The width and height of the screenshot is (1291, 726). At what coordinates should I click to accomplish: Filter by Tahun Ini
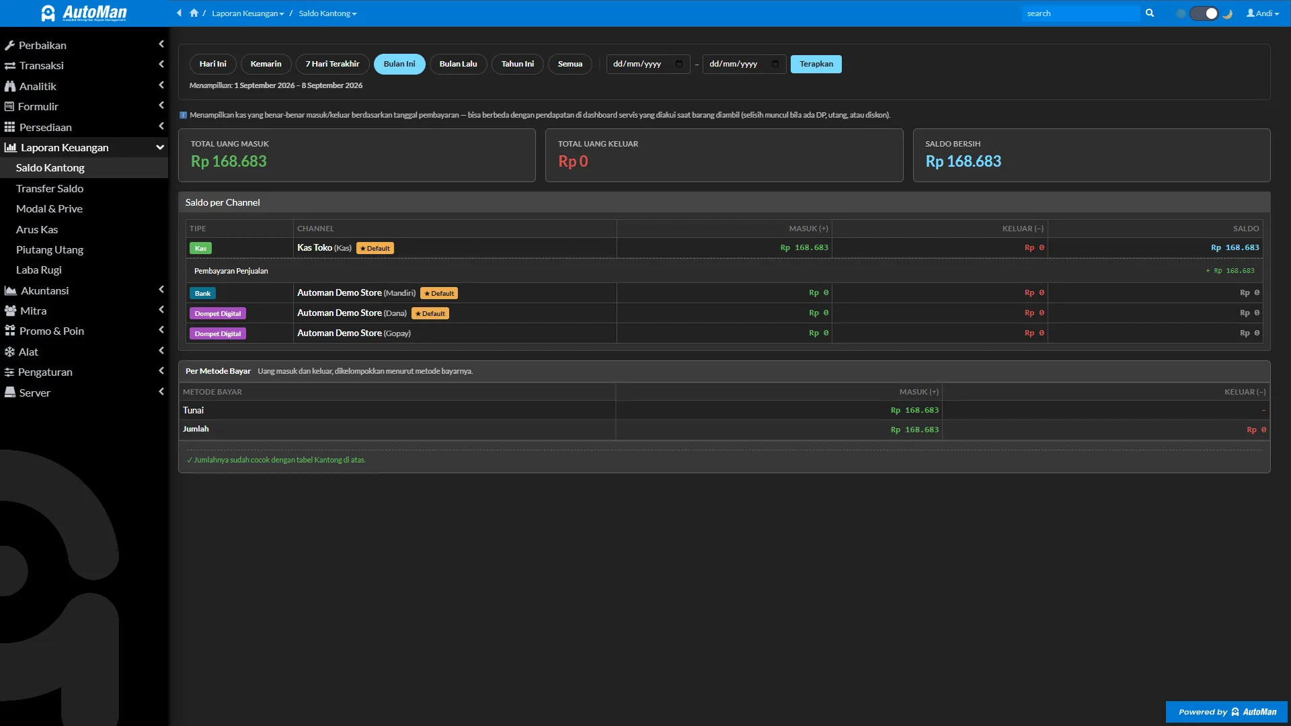pyautogui.click(x=518, y=64)
